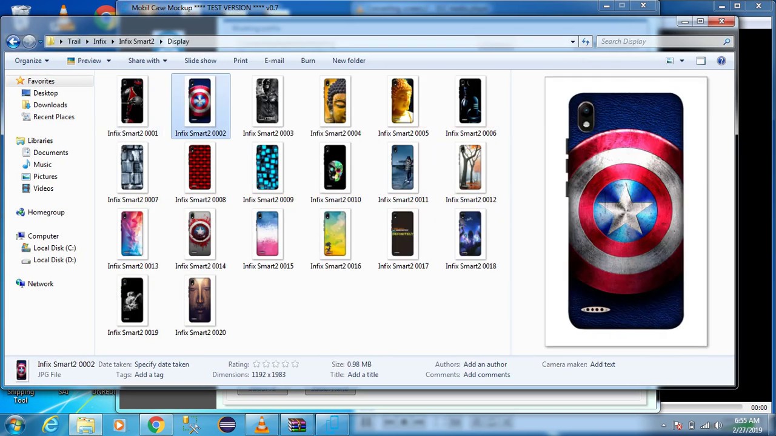Start Slide show from the toolbar
Viewport: 776px width, 436px height.
pos(200,61)
